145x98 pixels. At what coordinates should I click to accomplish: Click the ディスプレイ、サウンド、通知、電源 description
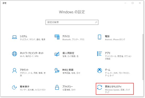[x=32, y=39]
